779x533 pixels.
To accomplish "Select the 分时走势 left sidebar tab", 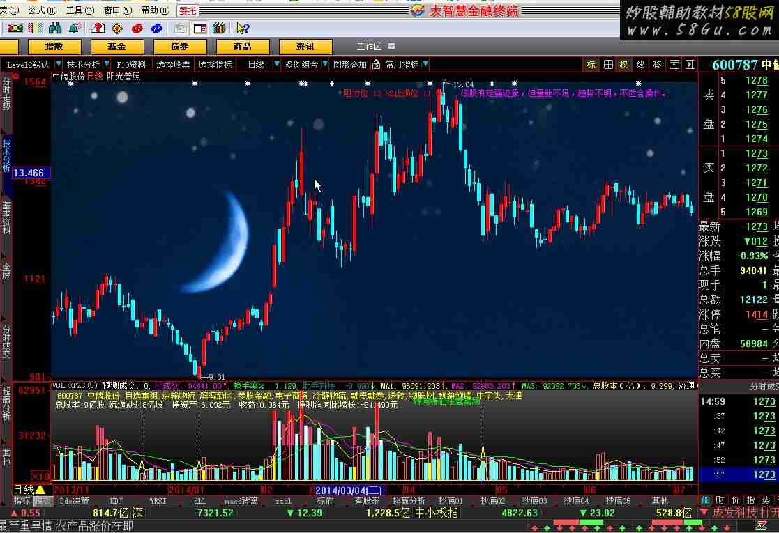I will [x=6, y=94].
